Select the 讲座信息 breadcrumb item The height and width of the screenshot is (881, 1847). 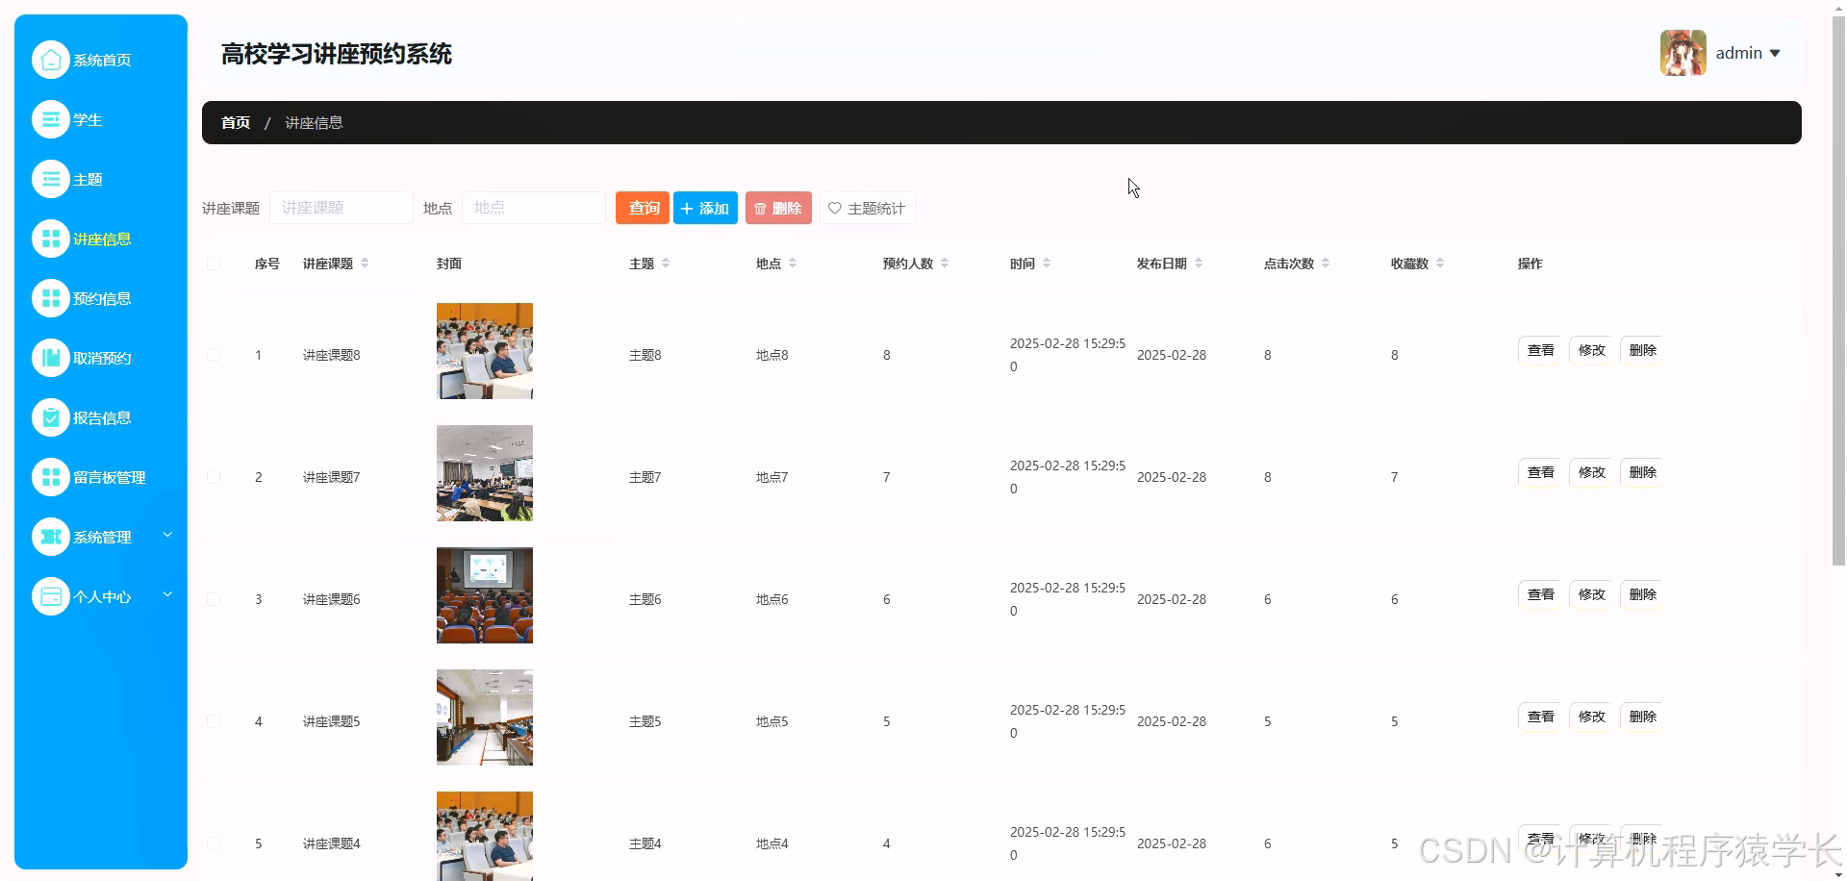(314, 122)
